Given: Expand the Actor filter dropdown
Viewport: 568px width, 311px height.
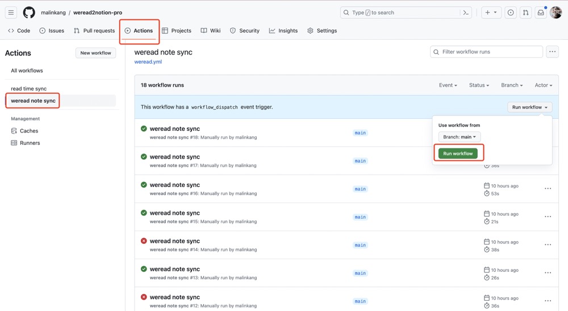Looking at the screenshot, I should pos(544,85).
